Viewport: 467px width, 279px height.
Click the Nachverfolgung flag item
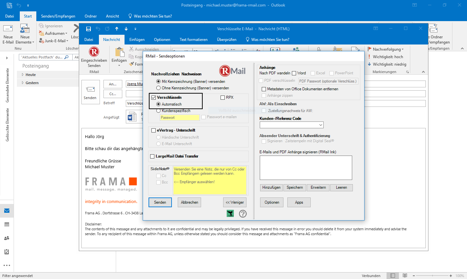click(x=386, y=49)
